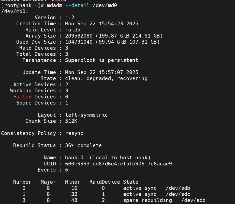Click the '36% complete' rebuild status
Image resolution: width=235 pixels, height=204 pixels.
click(x=83, y=145)
